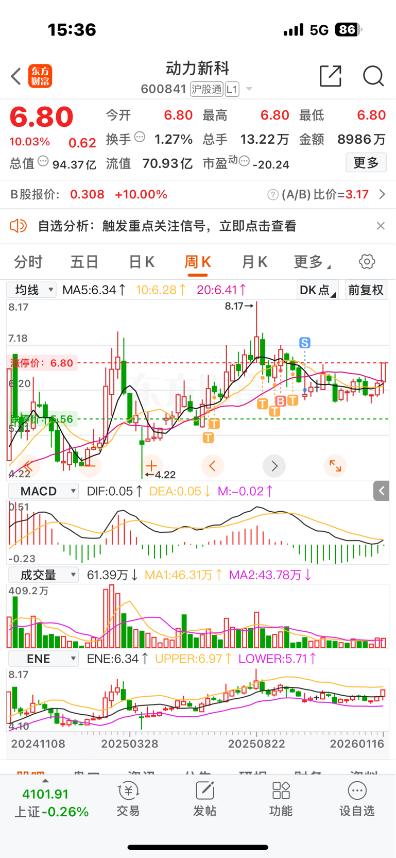
Task: Open the share icon in header
Action: [x=331, y=76]
